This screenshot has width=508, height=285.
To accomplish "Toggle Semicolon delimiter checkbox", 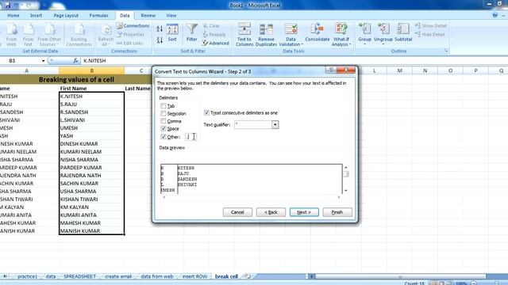I will pyautogui.click(x=164, y=113).
